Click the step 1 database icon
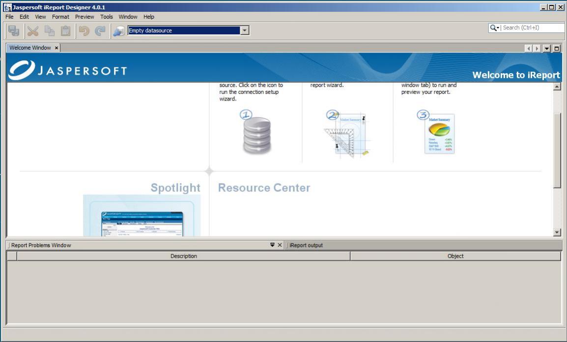567x342 pixels. pos(256,132)
